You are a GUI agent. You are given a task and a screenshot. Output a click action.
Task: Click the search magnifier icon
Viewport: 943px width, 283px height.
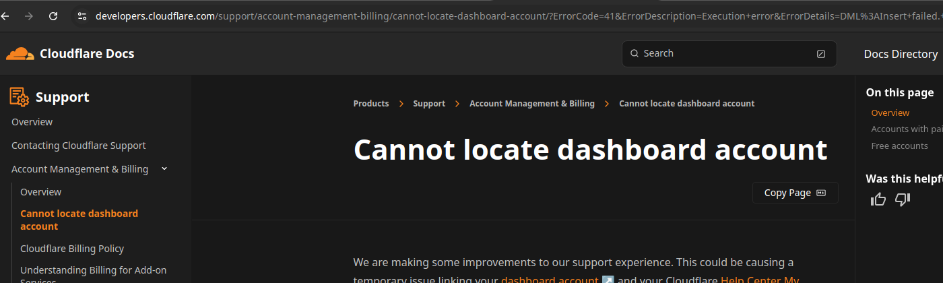coord(634,53)
